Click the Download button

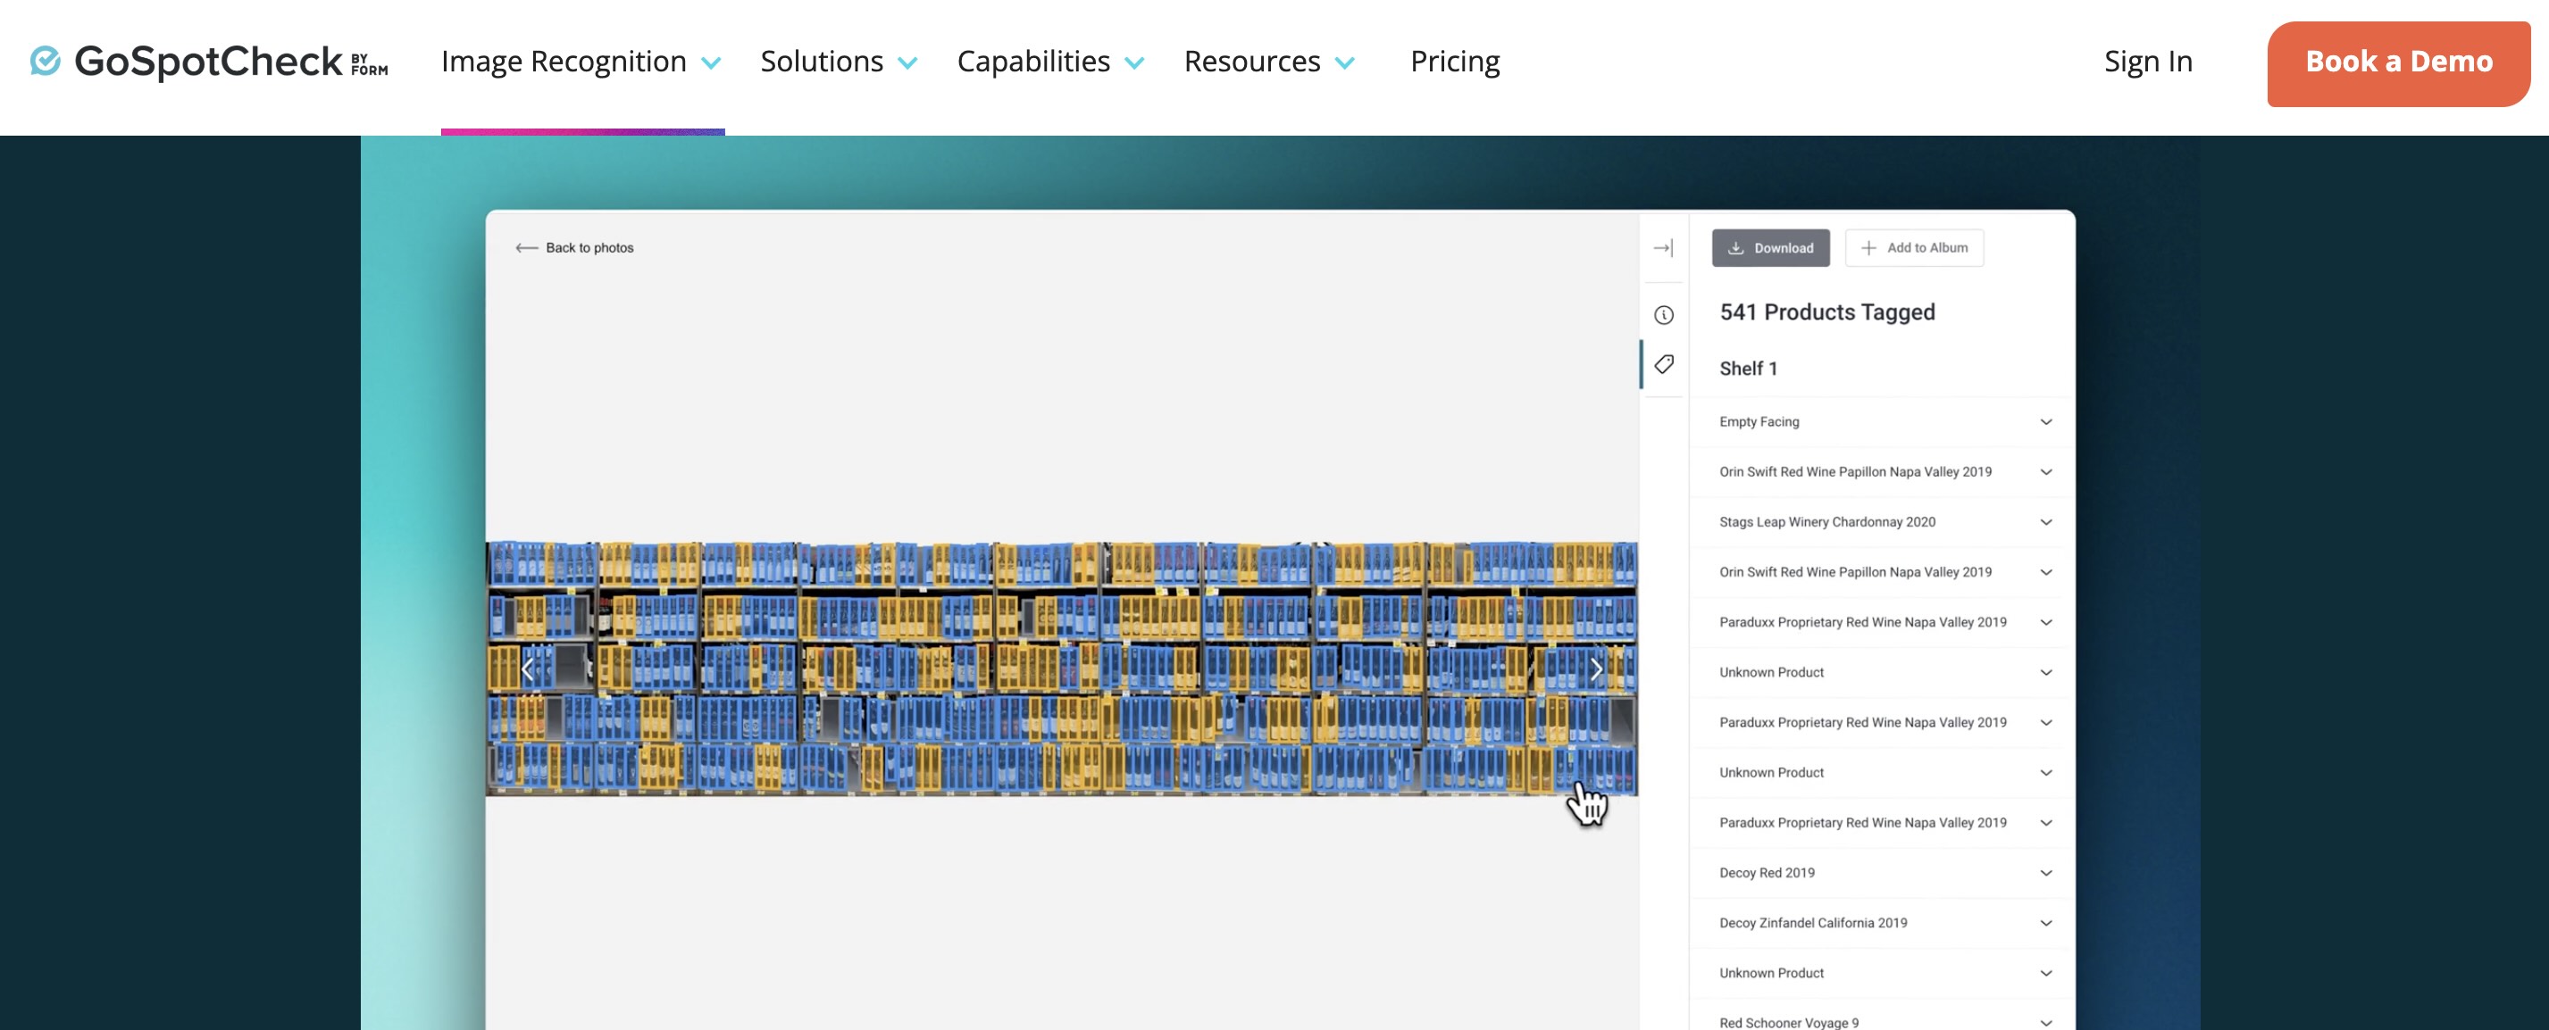tap(1770, 247)
